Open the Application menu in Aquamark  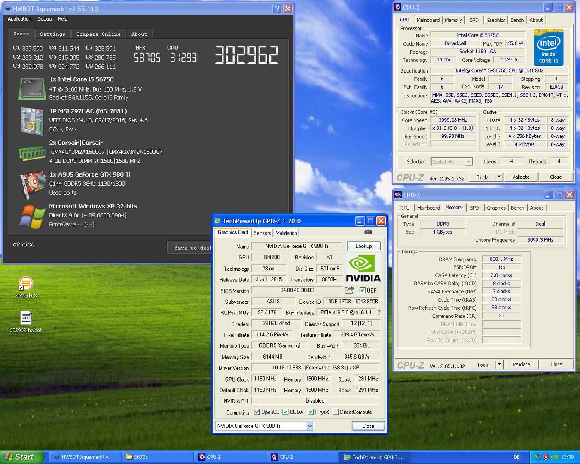click(x=19, y=19)
